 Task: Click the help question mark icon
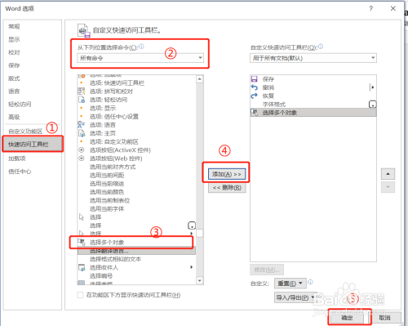(x=371, y=9)
